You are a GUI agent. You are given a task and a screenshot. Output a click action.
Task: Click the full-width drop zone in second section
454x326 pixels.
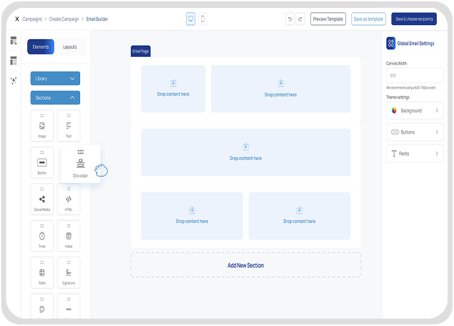pyautogui.click(x=246, y=153)
